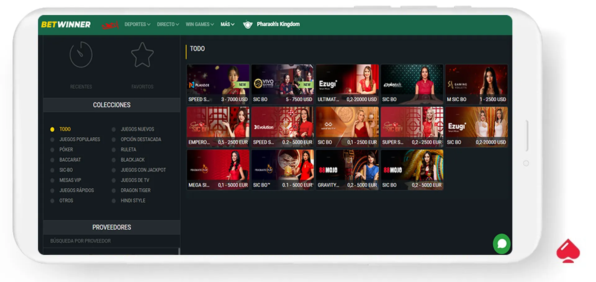Screen dimensions: 596x282
Task: Click the Colecciones section header
Action: (x=112, y=105)
